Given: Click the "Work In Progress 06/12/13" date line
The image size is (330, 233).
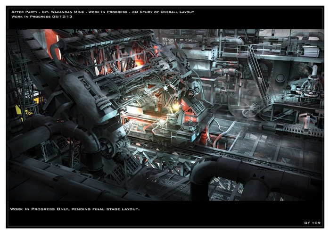Looking at the screenshot, I should point(41,17).
